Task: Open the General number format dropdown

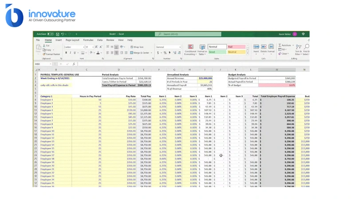Action: 180,47
